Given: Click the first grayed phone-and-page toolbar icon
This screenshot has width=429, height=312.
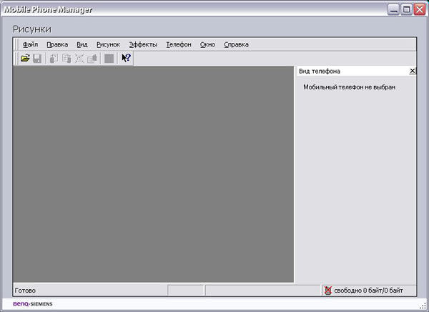Looking at the screenshot, I should [54, 58].
